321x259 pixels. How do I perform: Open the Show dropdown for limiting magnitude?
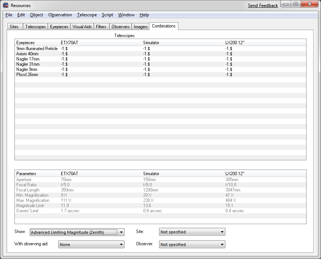tap(77, 232)
